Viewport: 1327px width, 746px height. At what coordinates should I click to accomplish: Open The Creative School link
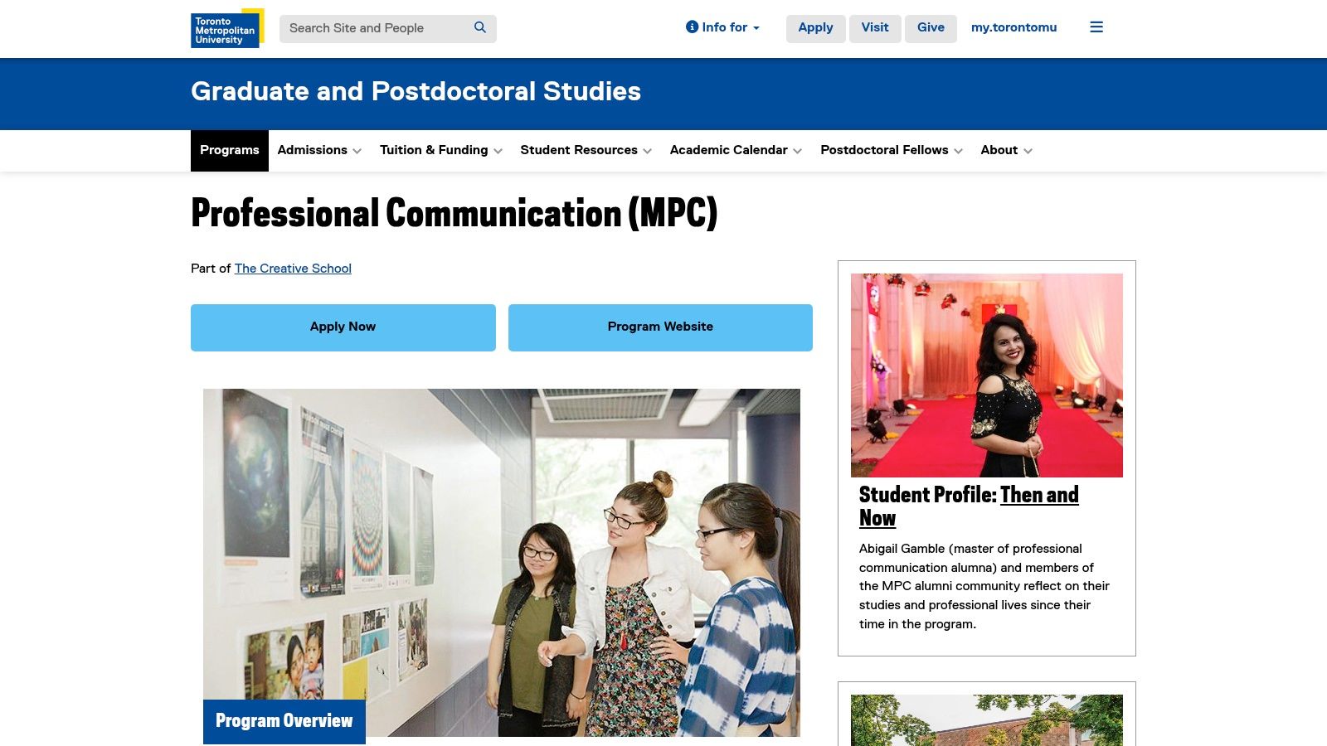(293, 269)
